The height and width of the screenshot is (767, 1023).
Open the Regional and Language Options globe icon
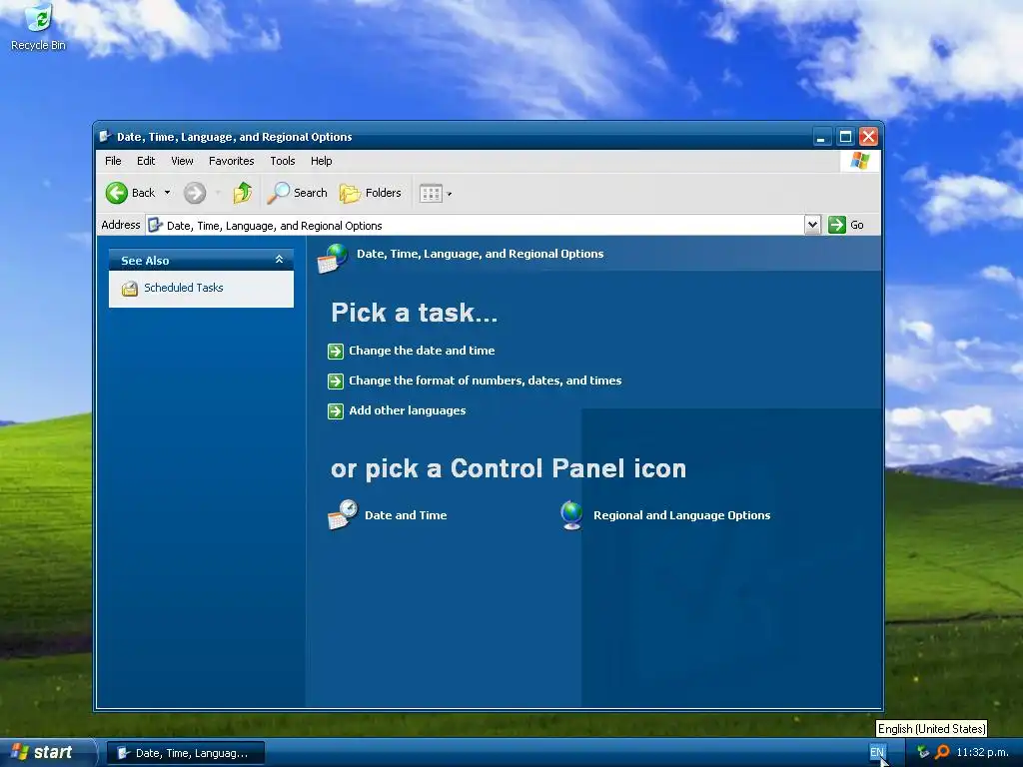pos(571,515)
